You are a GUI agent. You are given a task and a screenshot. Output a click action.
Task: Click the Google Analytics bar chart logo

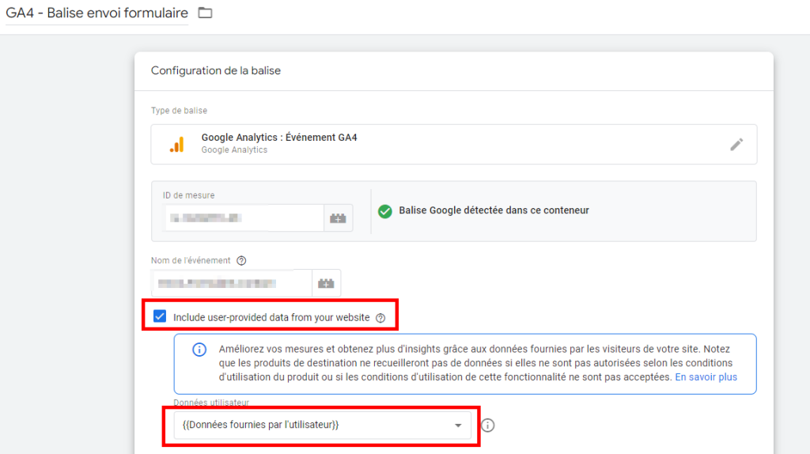click(x=176, y=144)
